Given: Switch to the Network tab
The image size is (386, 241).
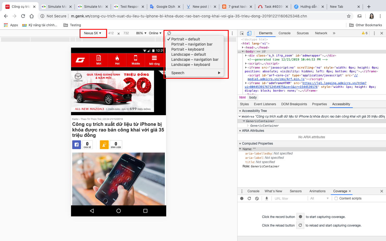Looking at the screenshot, I should click(x=321, y=33).
